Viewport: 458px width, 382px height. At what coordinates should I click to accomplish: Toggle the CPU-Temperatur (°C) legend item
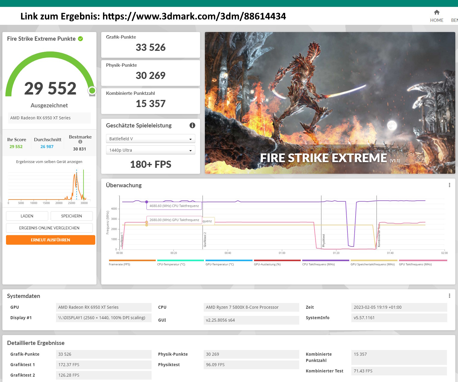(180, 263)
